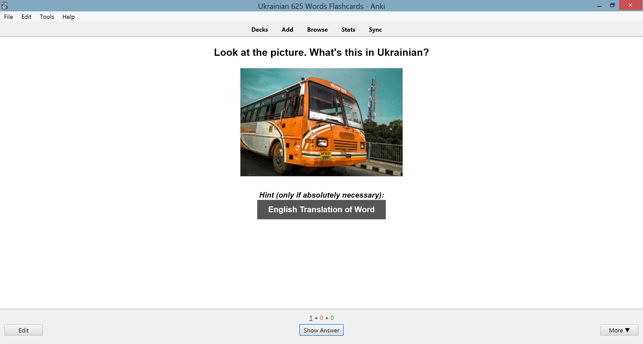Expand the More options dropdown

(x=619, y=330)
